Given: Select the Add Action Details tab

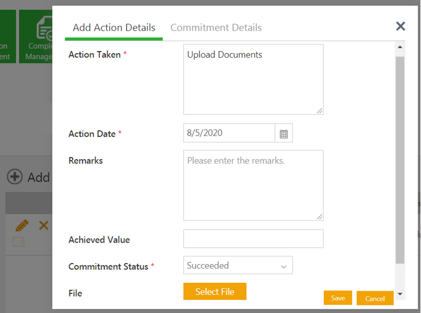Looking at the screenshot, I should click(114, 27).
